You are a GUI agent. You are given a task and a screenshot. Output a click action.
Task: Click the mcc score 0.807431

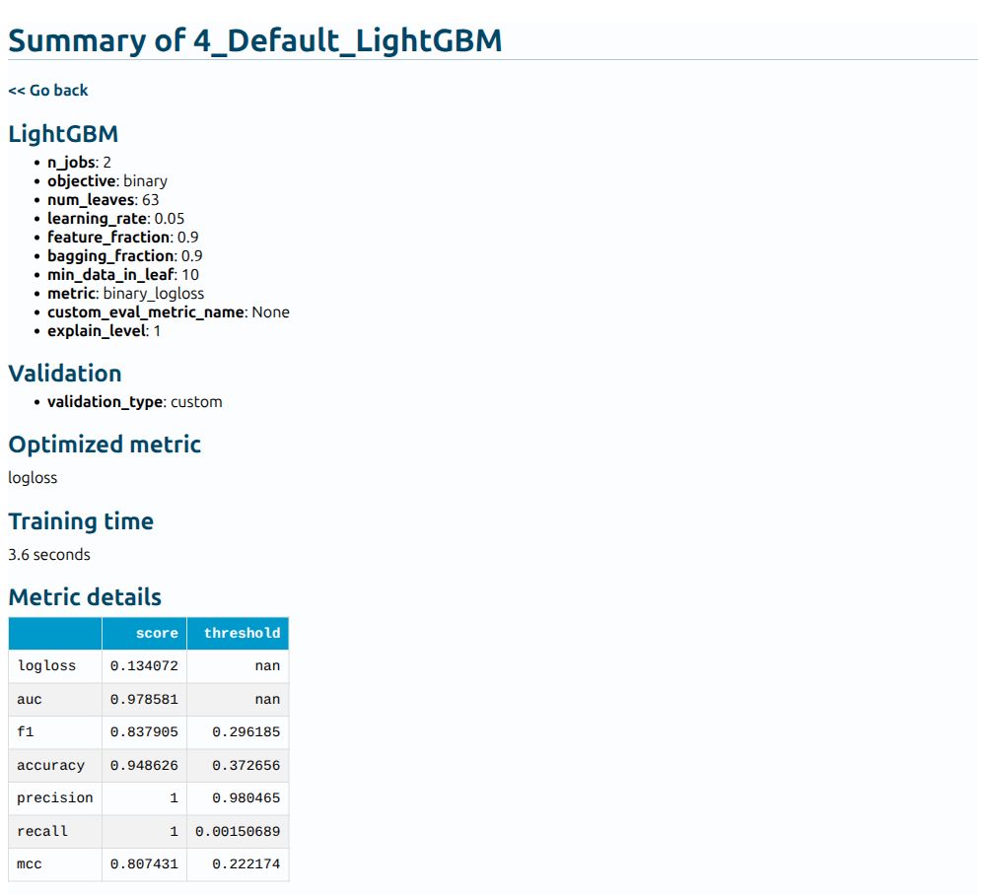[x=145, y=863]
